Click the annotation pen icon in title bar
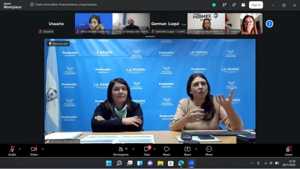Viewport: 300px width, 169px height. 224,5
